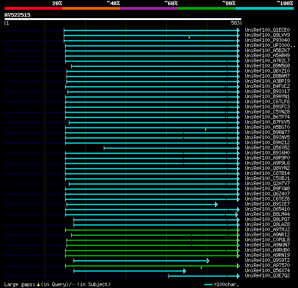Select the UniRef100_B9I017 label
This screenshot has width=298, height=288.
pos(267,92)
